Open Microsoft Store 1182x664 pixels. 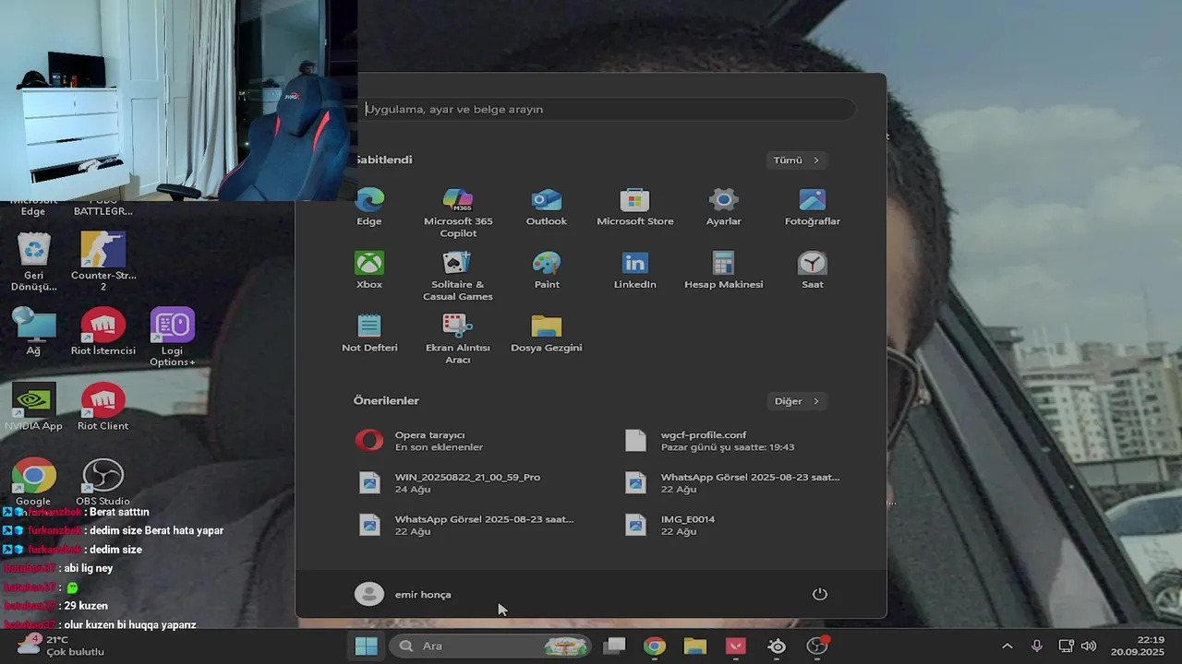coord(635,207)
